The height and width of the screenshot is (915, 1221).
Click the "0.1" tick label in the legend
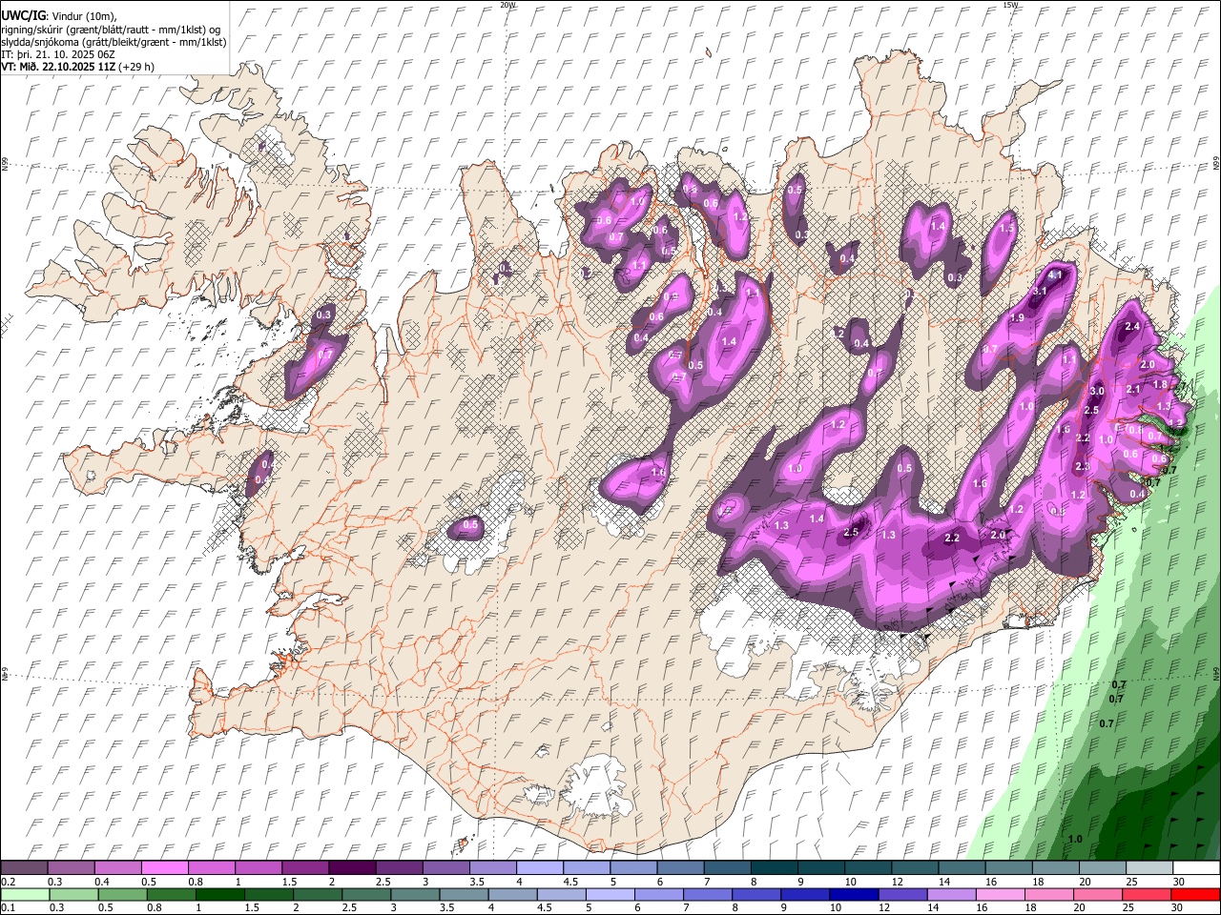(x=8, y=907)
